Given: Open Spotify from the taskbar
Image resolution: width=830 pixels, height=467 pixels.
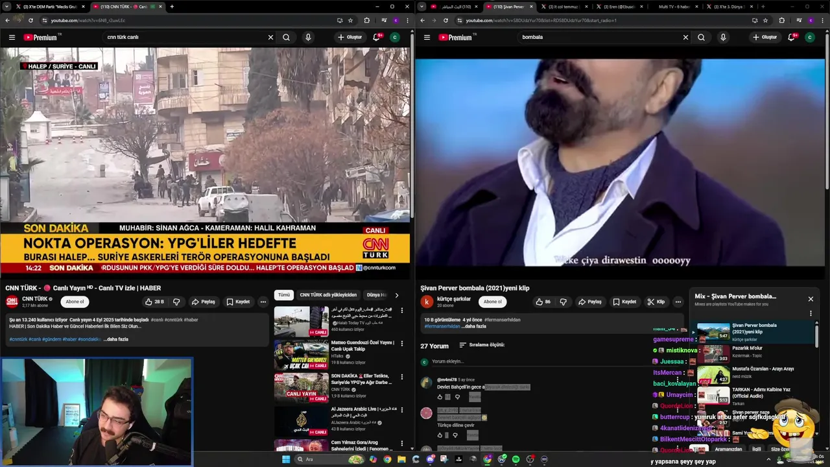Looking at the screenshot, I should click(x=516, y=459).
